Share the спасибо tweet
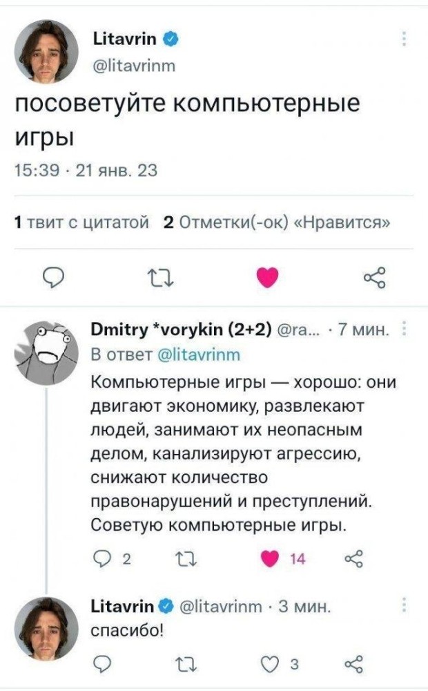The width and height of the screenshot is (428, 691). coord(353,664)
